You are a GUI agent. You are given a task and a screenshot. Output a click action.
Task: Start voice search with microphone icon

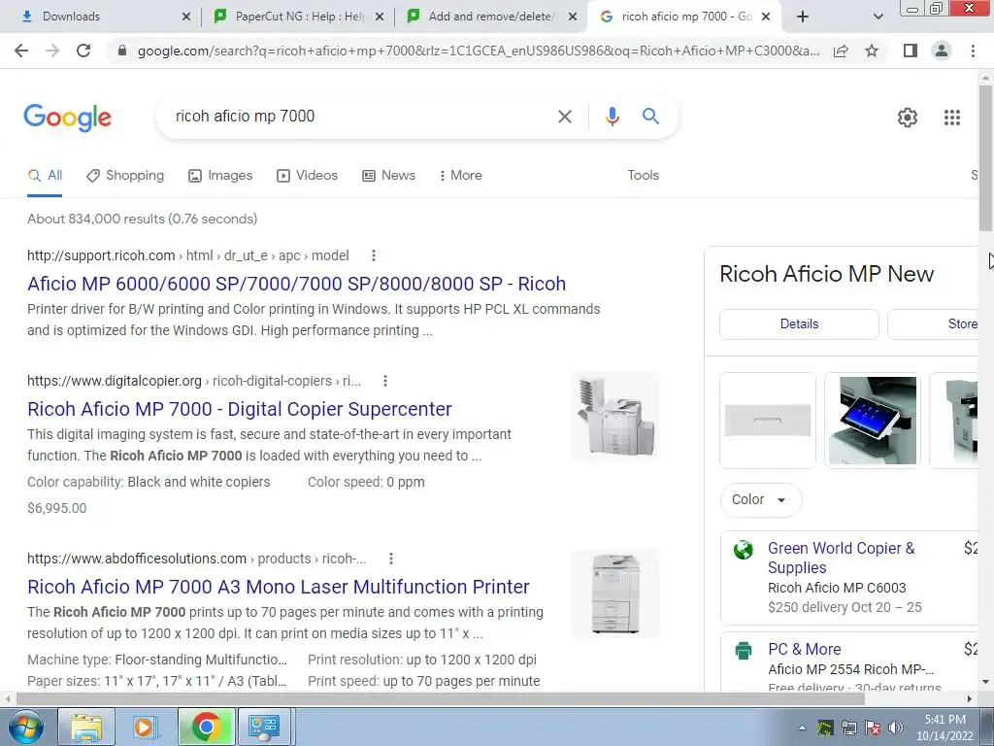(612, 117)
